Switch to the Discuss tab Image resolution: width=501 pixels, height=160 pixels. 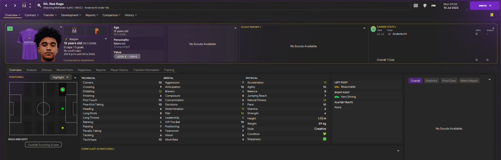coord(47,70)
